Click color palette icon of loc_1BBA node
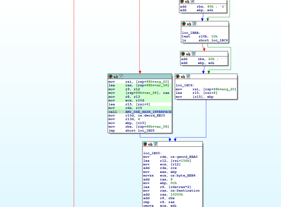Screen dimensions: 281x207 coord(184,24)
